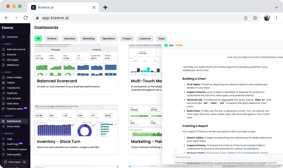Collapse the MODEL sidebar section
This screenshot has width=283, height=168.
click(x=2, y=72)
